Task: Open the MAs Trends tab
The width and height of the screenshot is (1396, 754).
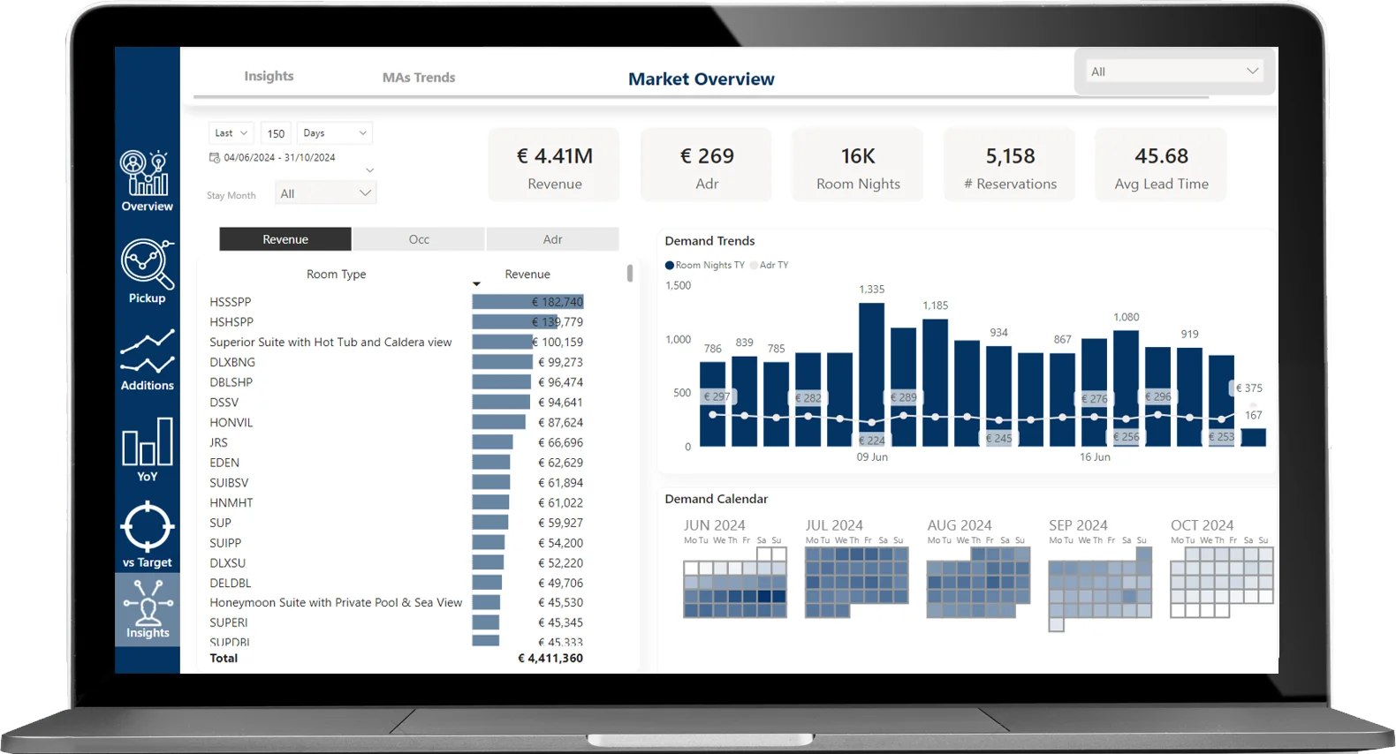Action: click(419, 78)
